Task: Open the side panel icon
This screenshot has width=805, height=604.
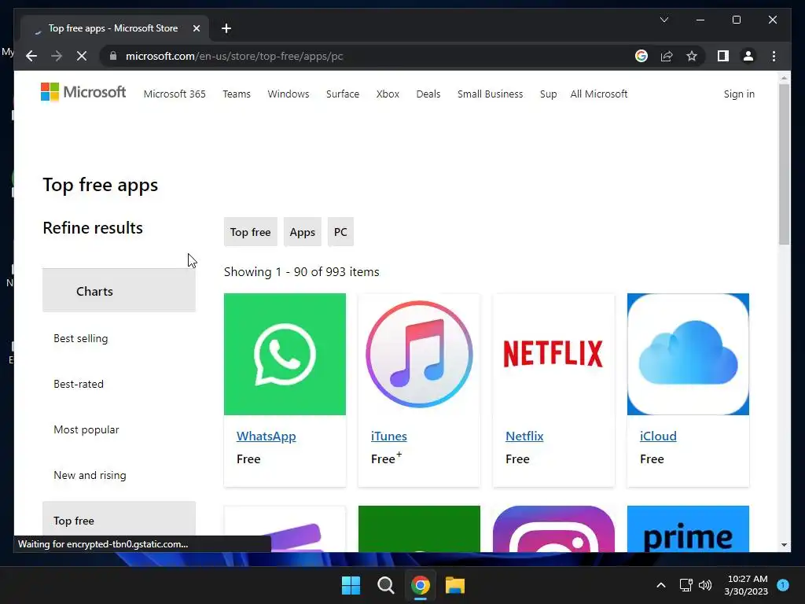Action: click(723, 56)
